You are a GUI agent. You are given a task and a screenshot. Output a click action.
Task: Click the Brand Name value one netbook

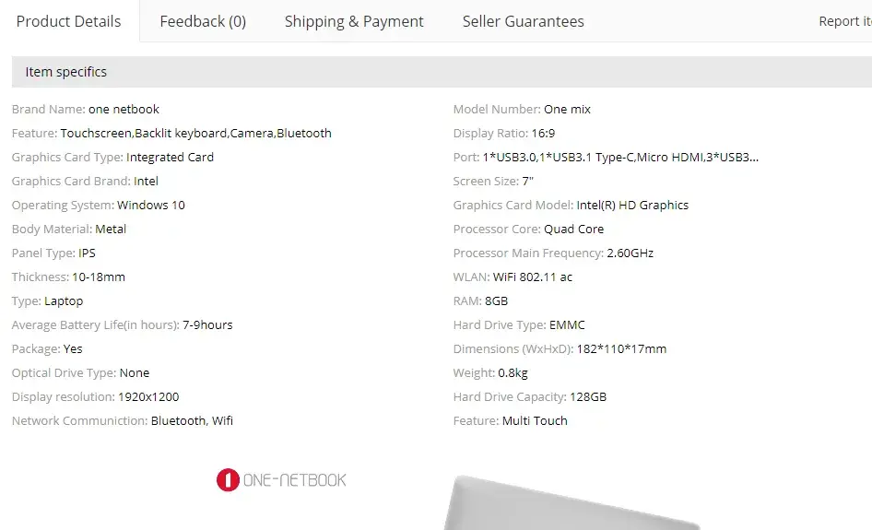tap(124, 109)
